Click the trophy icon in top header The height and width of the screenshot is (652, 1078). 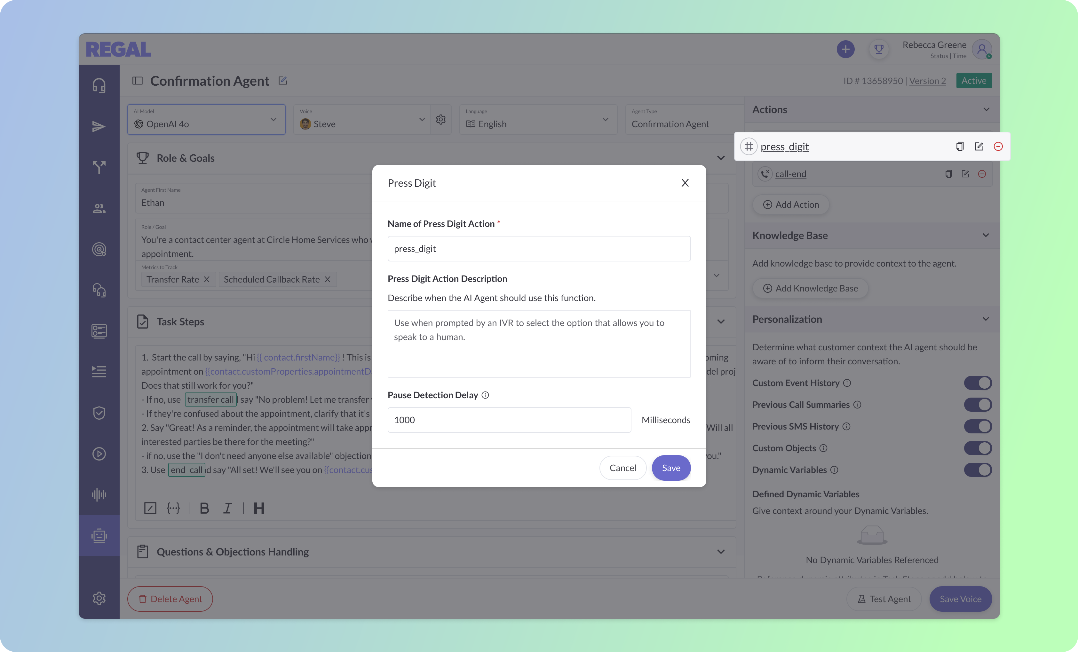coord(878,49)
